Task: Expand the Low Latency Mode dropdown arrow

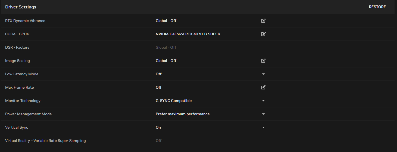Action: point(263,74)
